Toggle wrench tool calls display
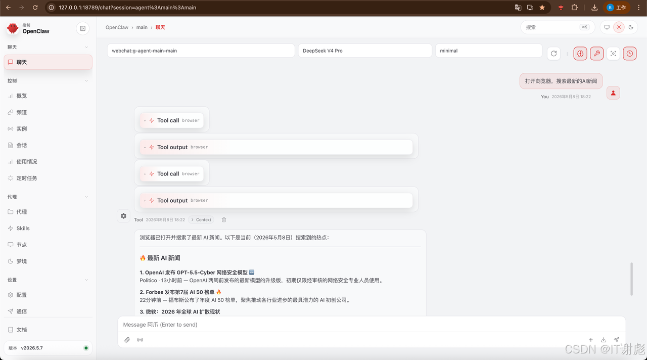This screenshot has width=647, height=360. 597,54
